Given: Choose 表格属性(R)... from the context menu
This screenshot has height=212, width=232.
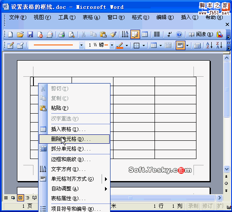Looking at the screenshot, I should (x=74, y=198).
